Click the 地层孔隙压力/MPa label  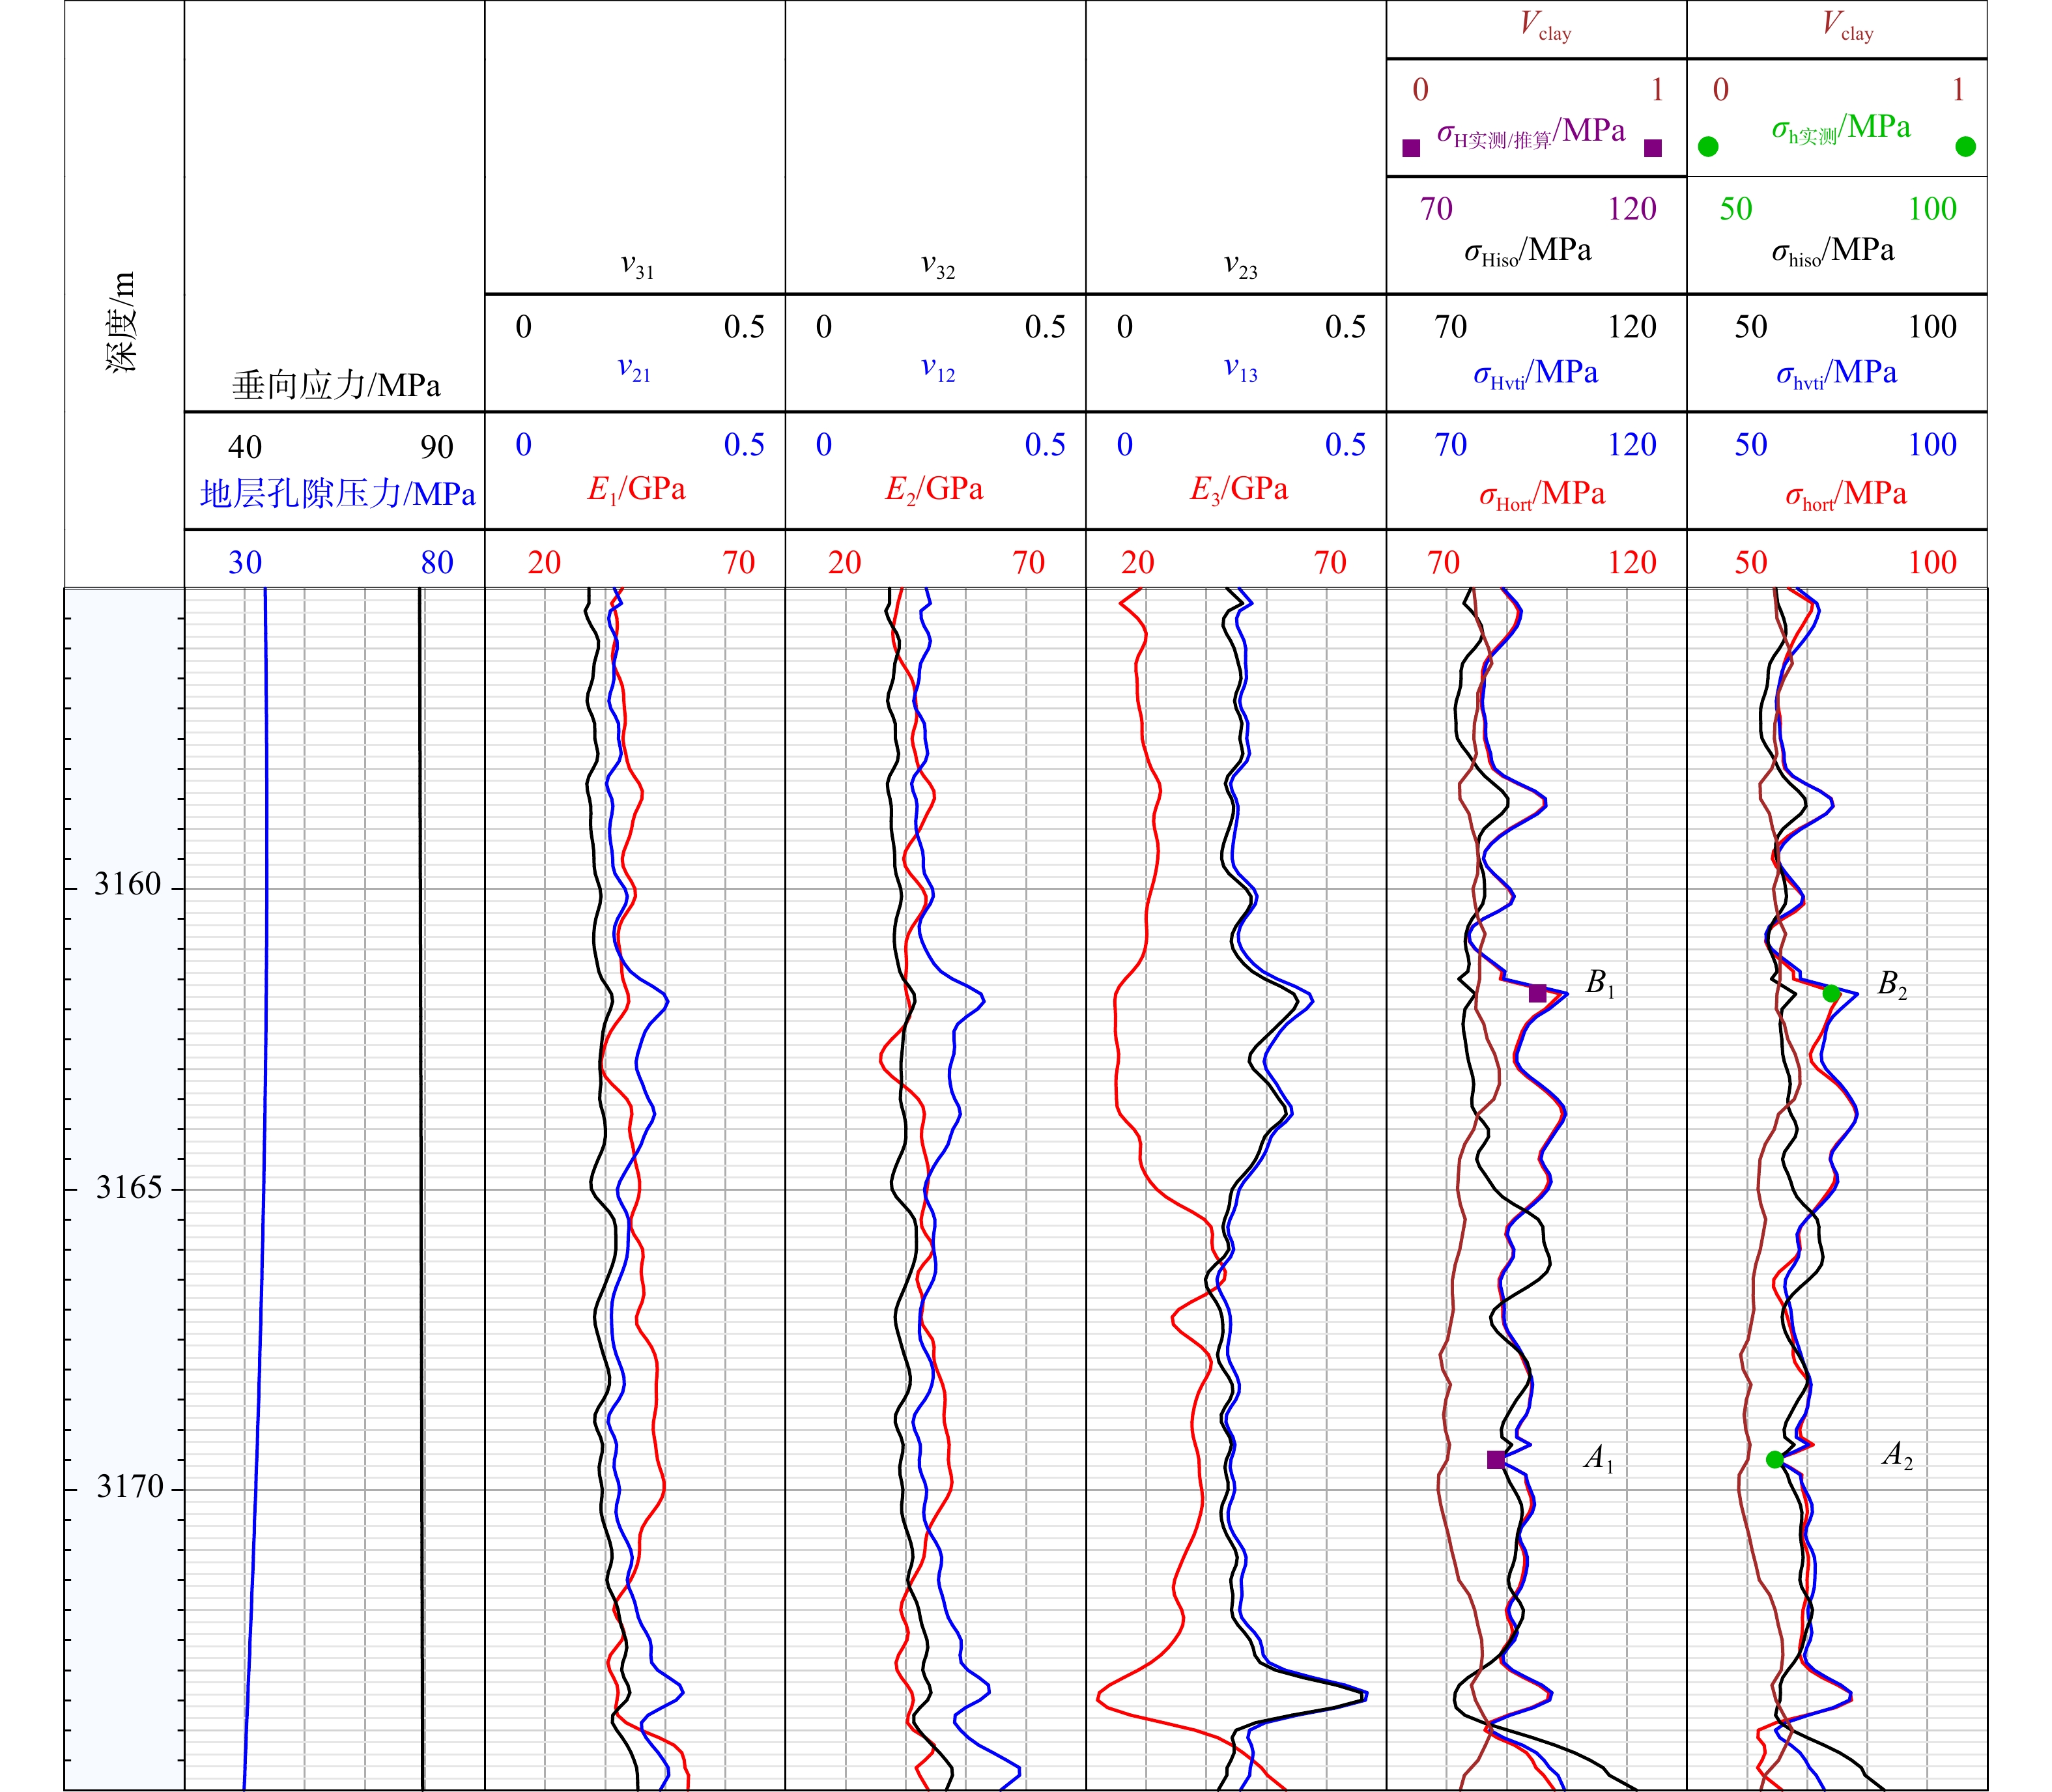click(x=337, y=494)
